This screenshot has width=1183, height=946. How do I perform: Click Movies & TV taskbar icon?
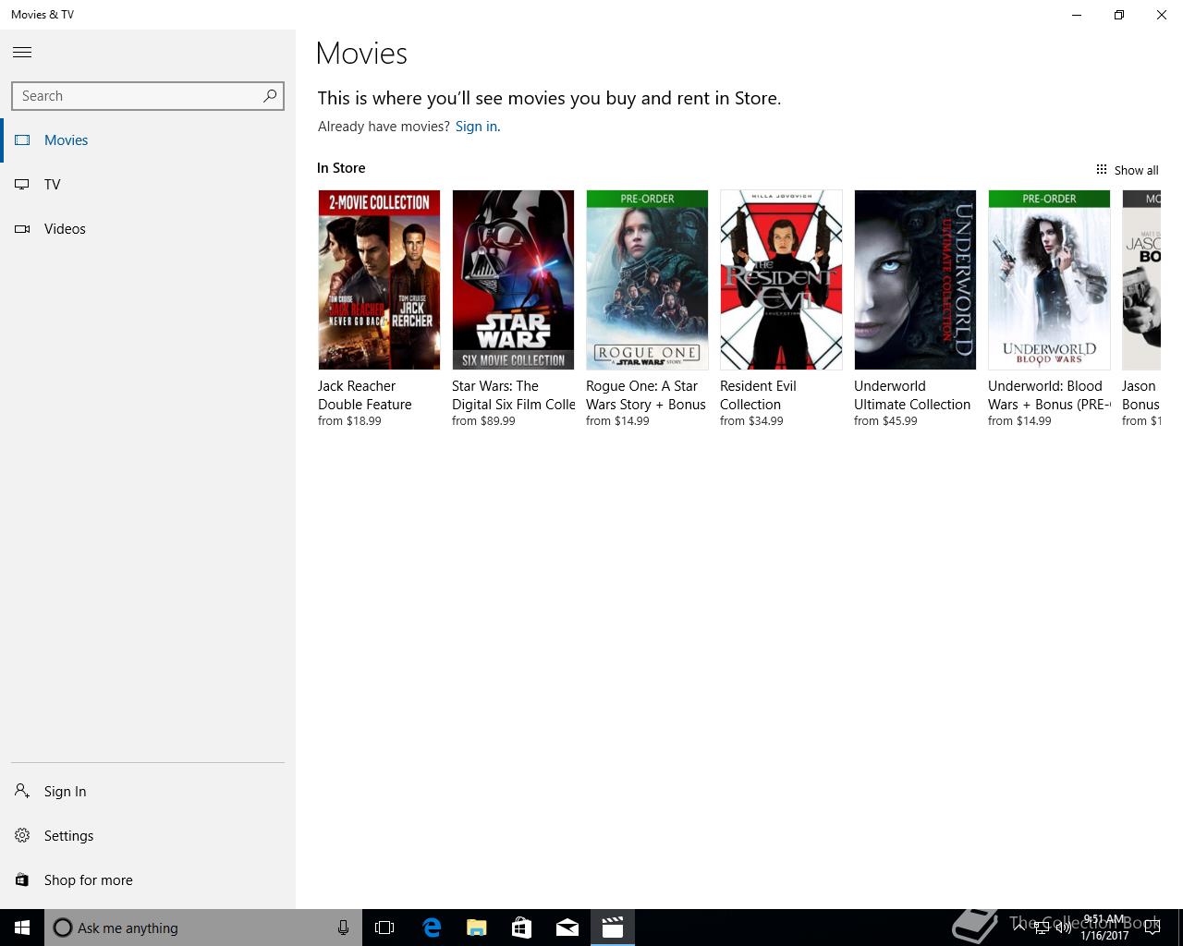coord(613,928)
